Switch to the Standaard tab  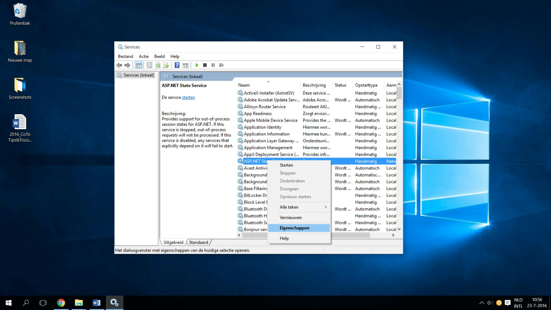tap(198, 242)
